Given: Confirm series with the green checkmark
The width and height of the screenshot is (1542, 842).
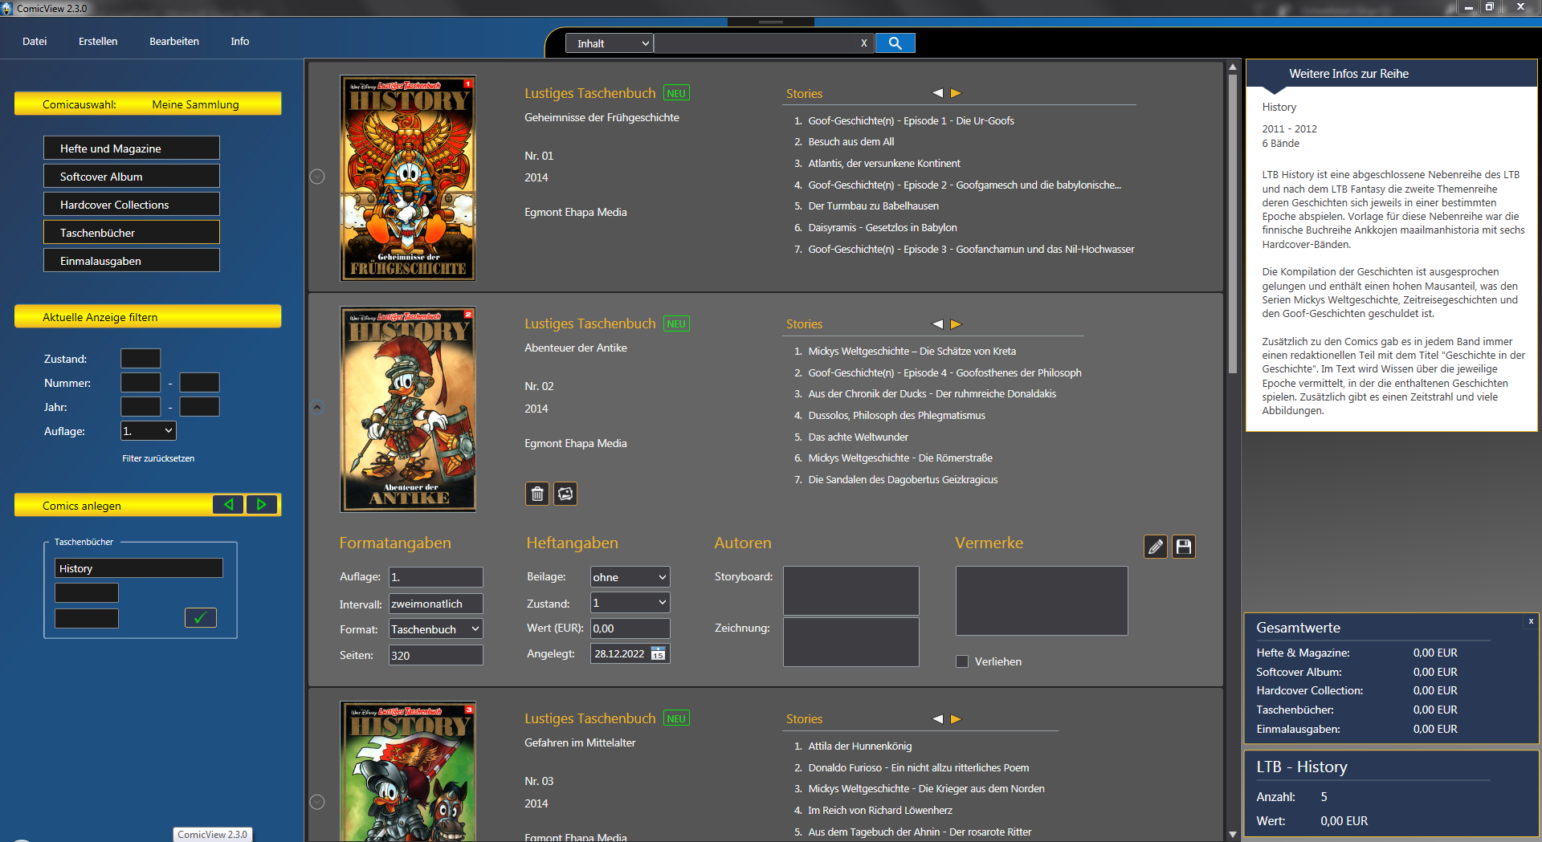Looking at the screenshot, I should click(200, 617).
